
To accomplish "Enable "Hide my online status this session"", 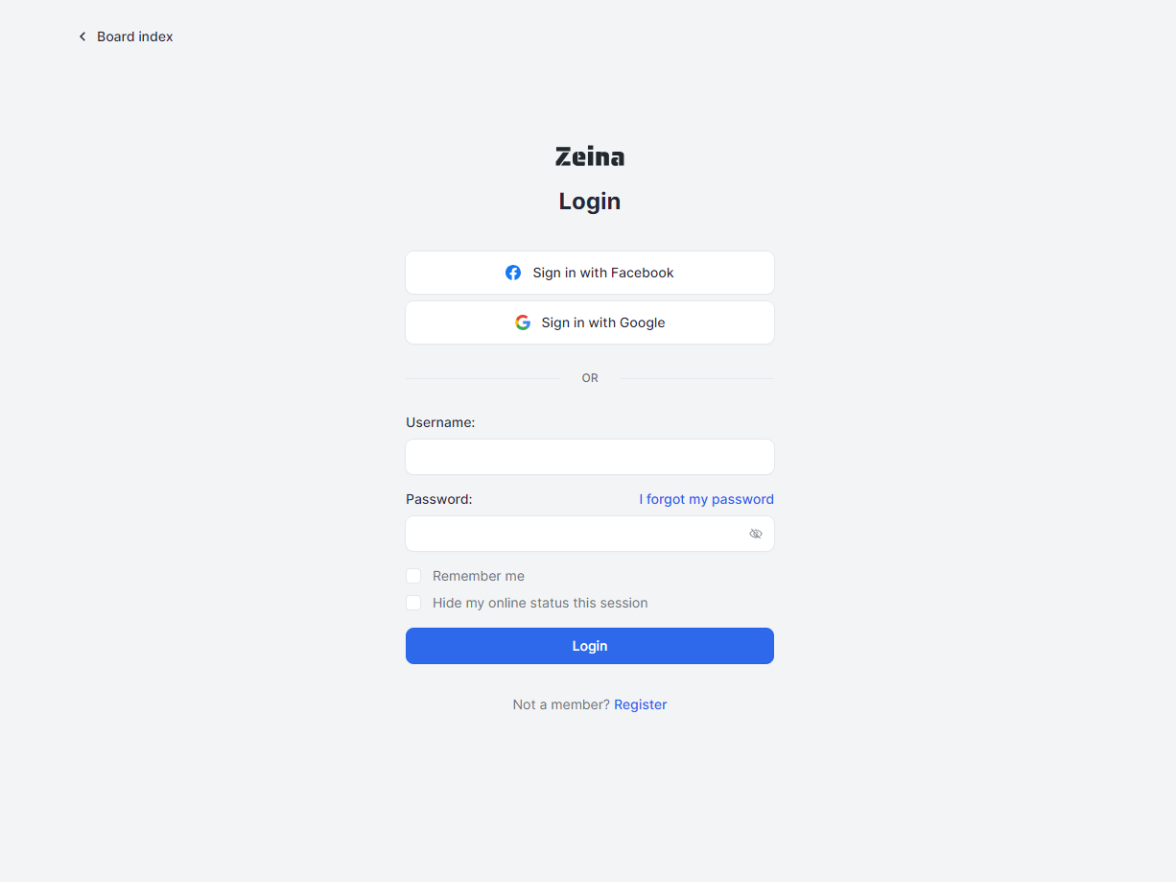I will pos(413,603).
